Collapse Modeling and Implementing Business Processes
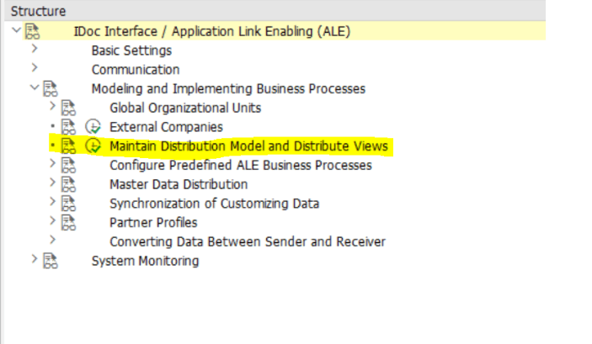The width and height of the screenshot is (592, 344). 35,88
